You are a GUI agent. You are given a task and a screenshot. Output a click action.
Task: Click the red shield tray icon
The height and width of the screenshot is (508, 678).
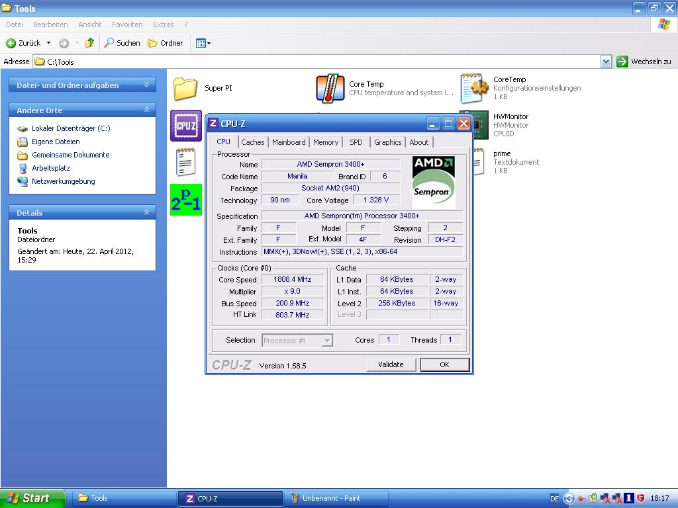[x=641, y=499]
